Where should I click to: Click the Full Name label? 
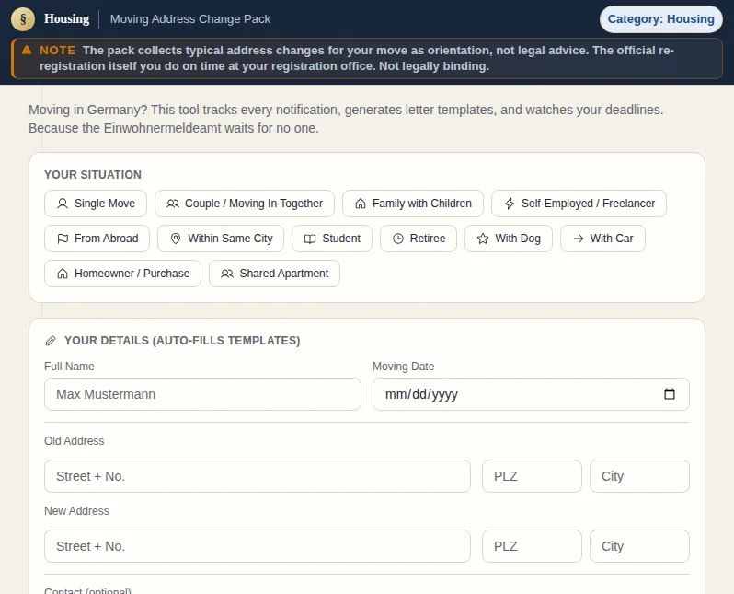pyautogui.click(x=69, y=367)
